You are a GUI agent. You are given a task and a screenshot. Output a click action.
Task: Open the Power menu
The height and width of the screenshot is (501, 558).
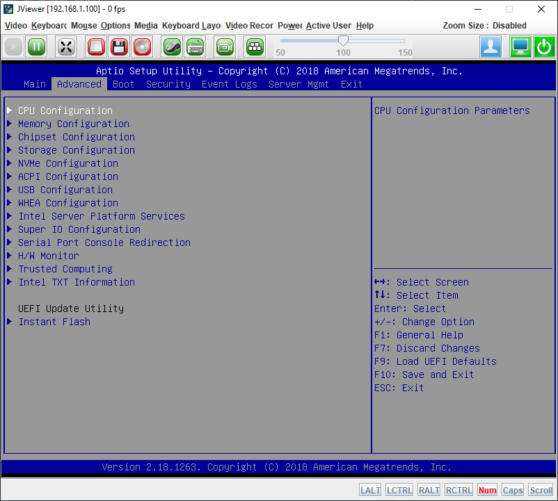[290, 26]
